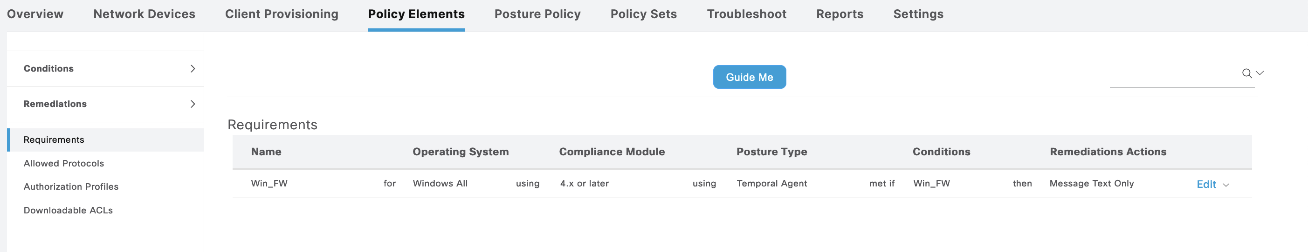Select Allowed Protocols in the sidebar
The width and height of the screenshot is (1308, 252).
tap(63, 164)
